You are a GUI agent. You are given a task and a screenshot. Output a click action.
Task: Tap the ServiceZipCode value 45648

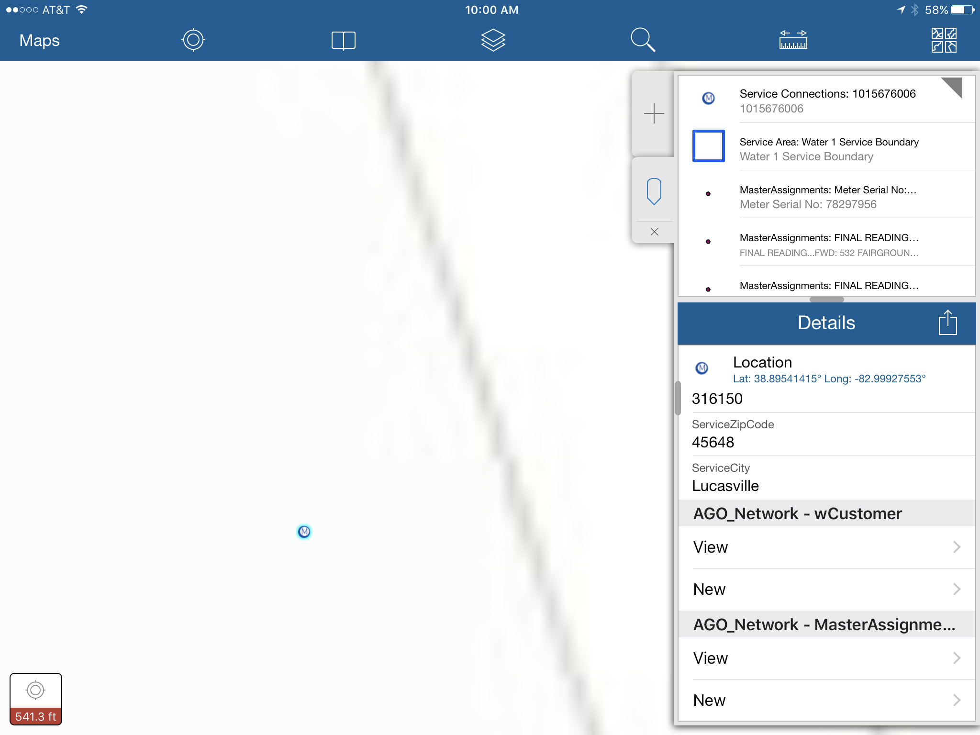[x=713, y=442]
